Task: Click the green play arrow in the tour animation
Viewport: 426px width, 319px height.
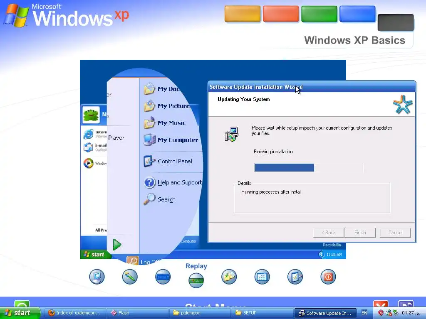Action: (x=117, y=245)
